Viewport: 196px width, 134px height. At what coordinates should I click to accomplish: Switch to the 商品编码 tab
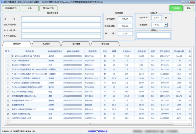coord(46,43)
